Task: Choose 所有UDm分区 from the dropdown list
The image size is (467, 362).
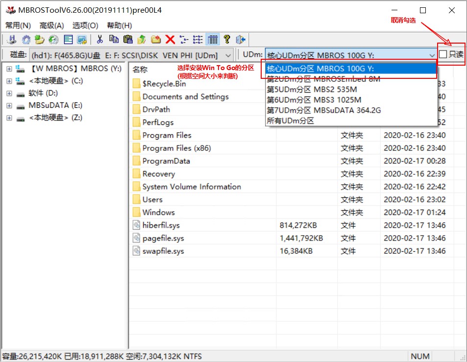Action: 290,121
